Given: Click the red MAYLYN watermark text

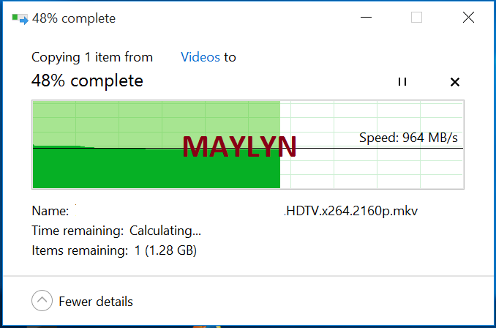Looking at the screenshot, I should [x=239, y=147].
